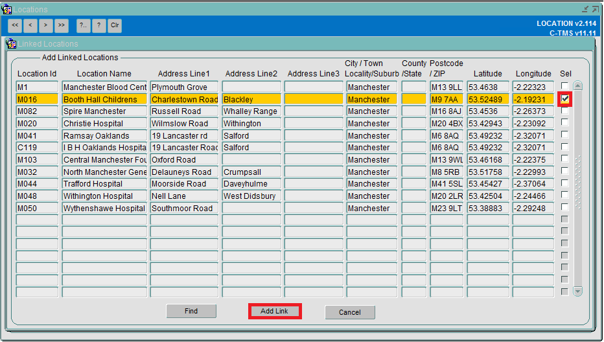The image size is (604, 342).
Task: Select Location Id field C119
Action: [x=37, y=148]
